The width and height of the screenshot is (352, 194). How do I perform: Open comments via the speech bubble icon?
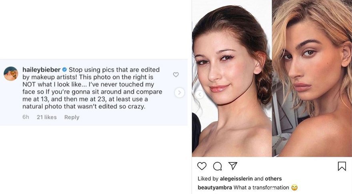[217, 166]
